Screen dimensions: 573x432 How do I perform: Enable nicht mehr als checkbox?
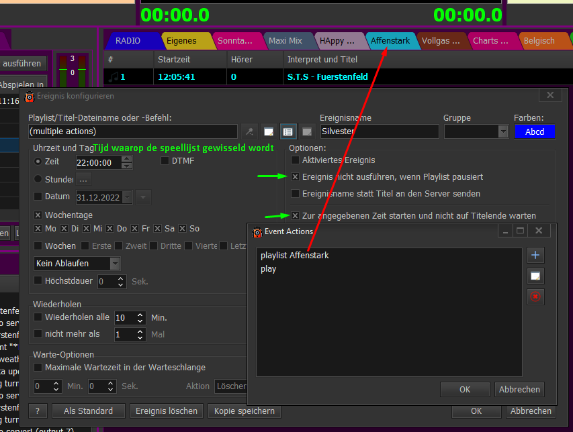(38, 334)
